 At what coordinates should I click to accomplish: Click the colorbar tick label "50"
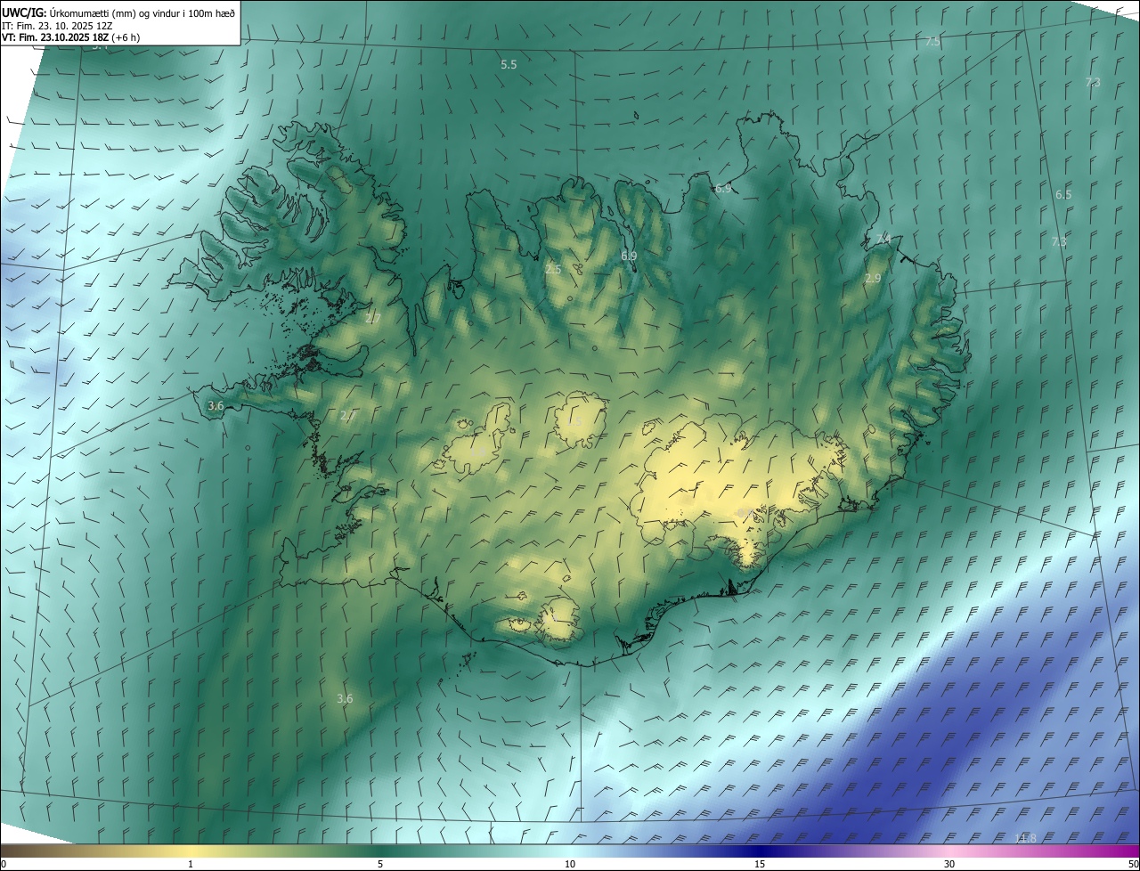(x=1133, y=864)
